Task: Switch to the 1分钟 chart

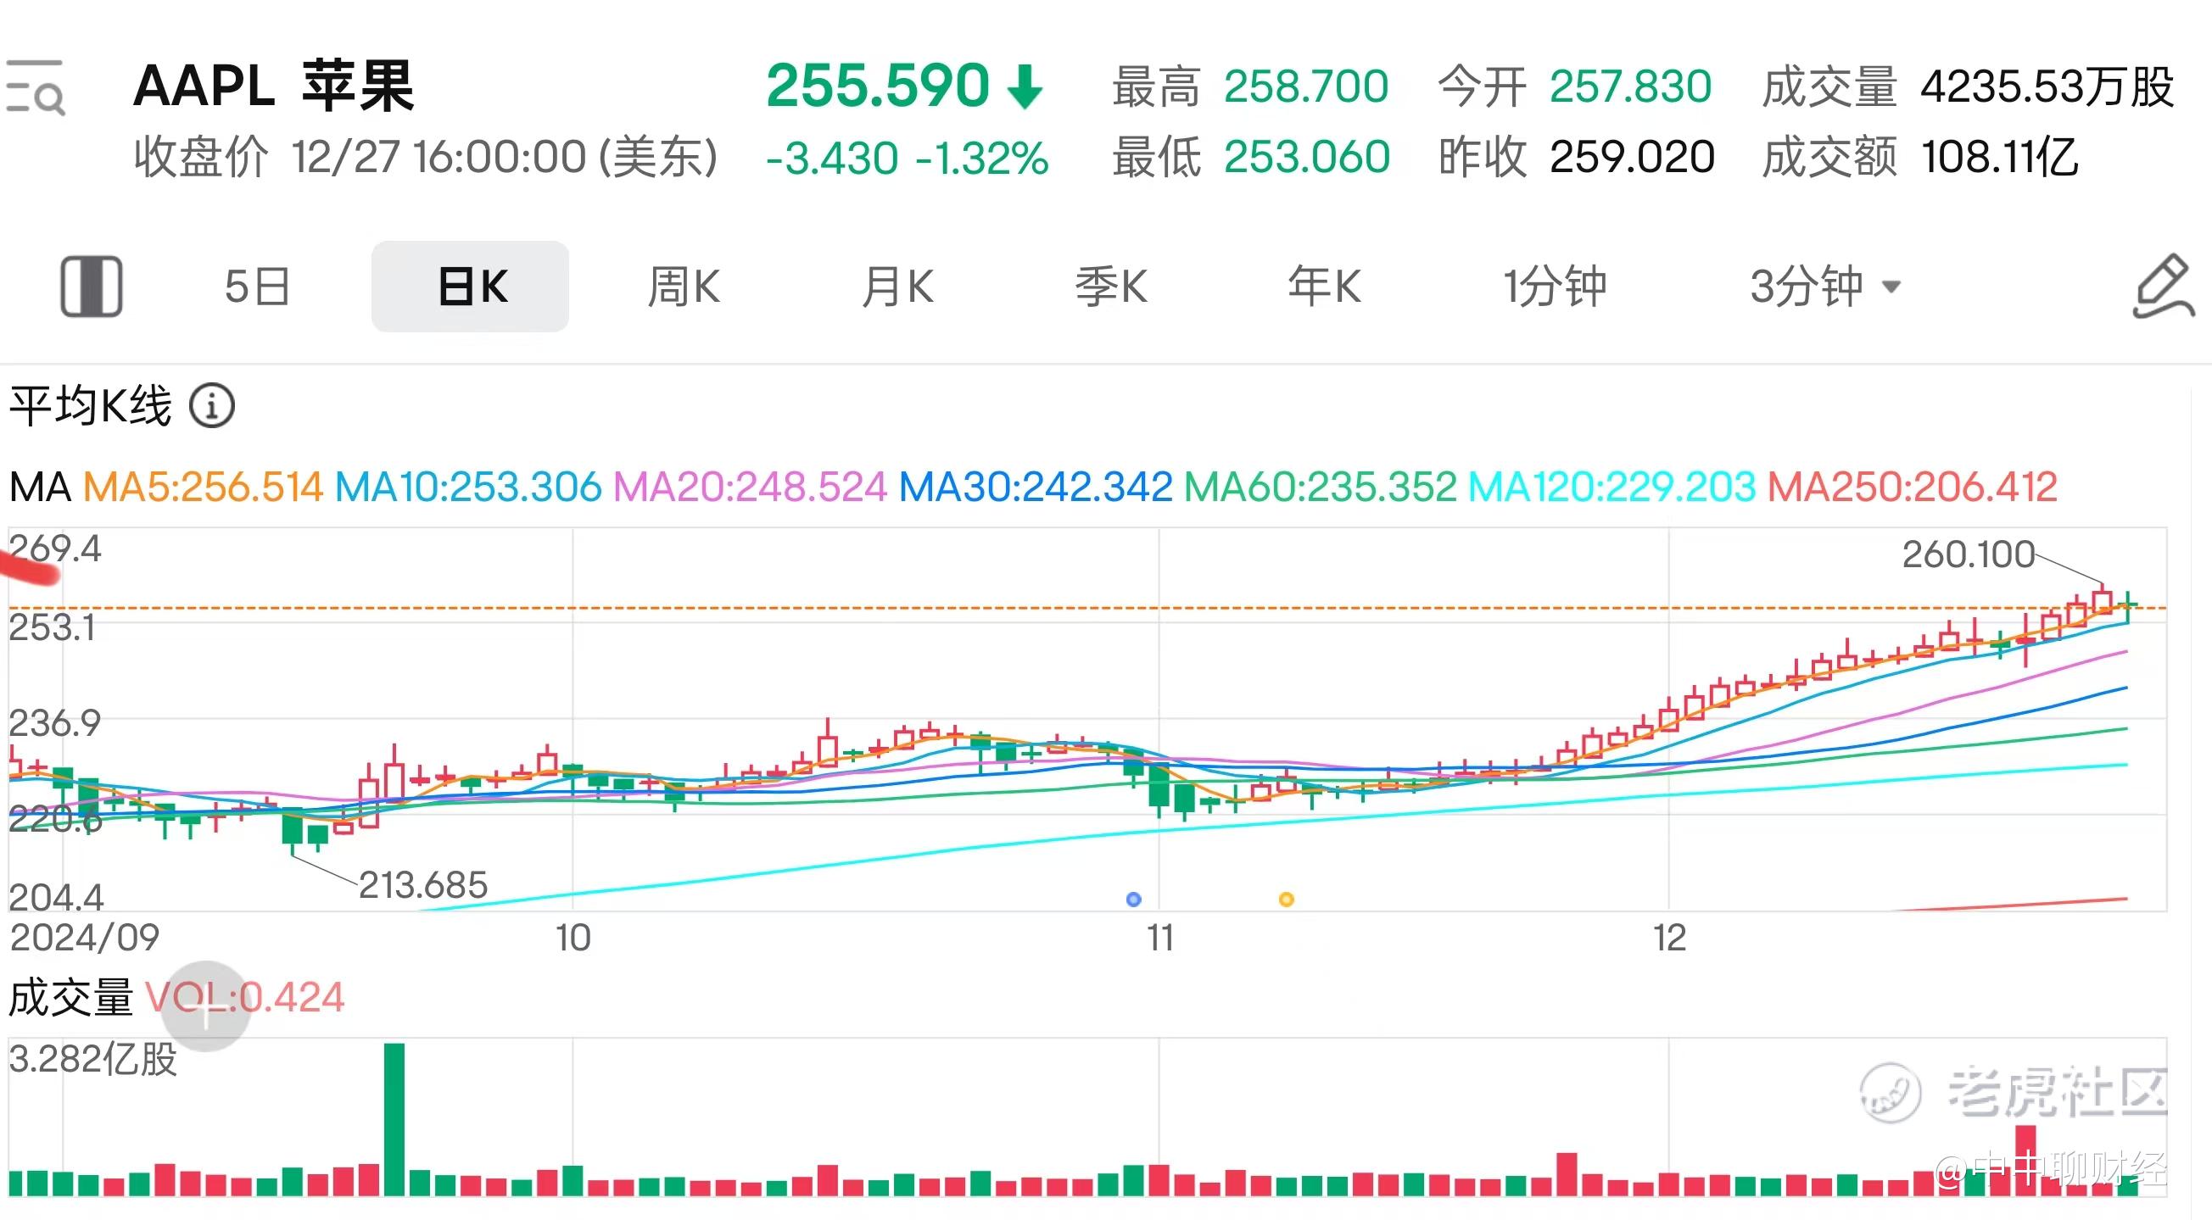Action: 1554,287
